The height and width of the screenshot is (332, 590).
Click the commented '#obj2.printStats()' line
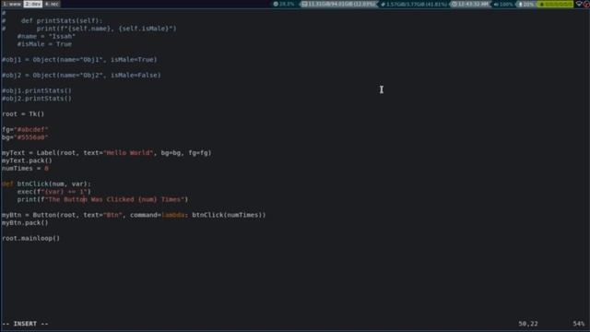point(37,99)
